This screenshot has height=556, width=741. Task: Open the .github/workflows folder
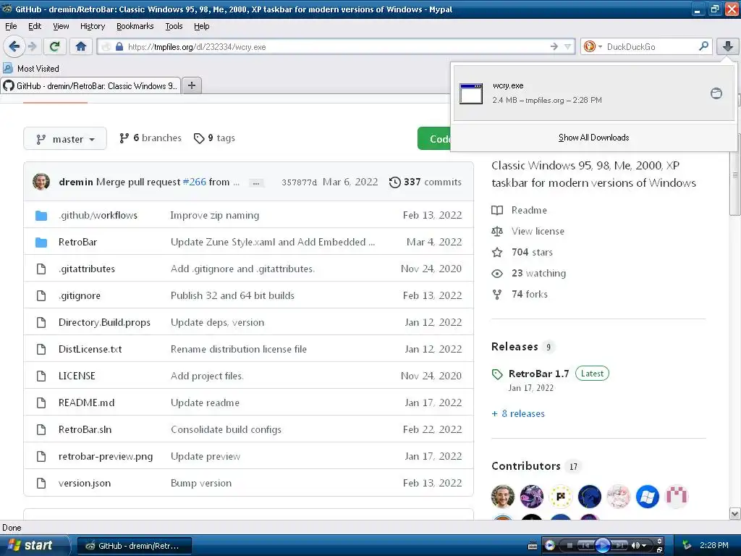(98, 215)
